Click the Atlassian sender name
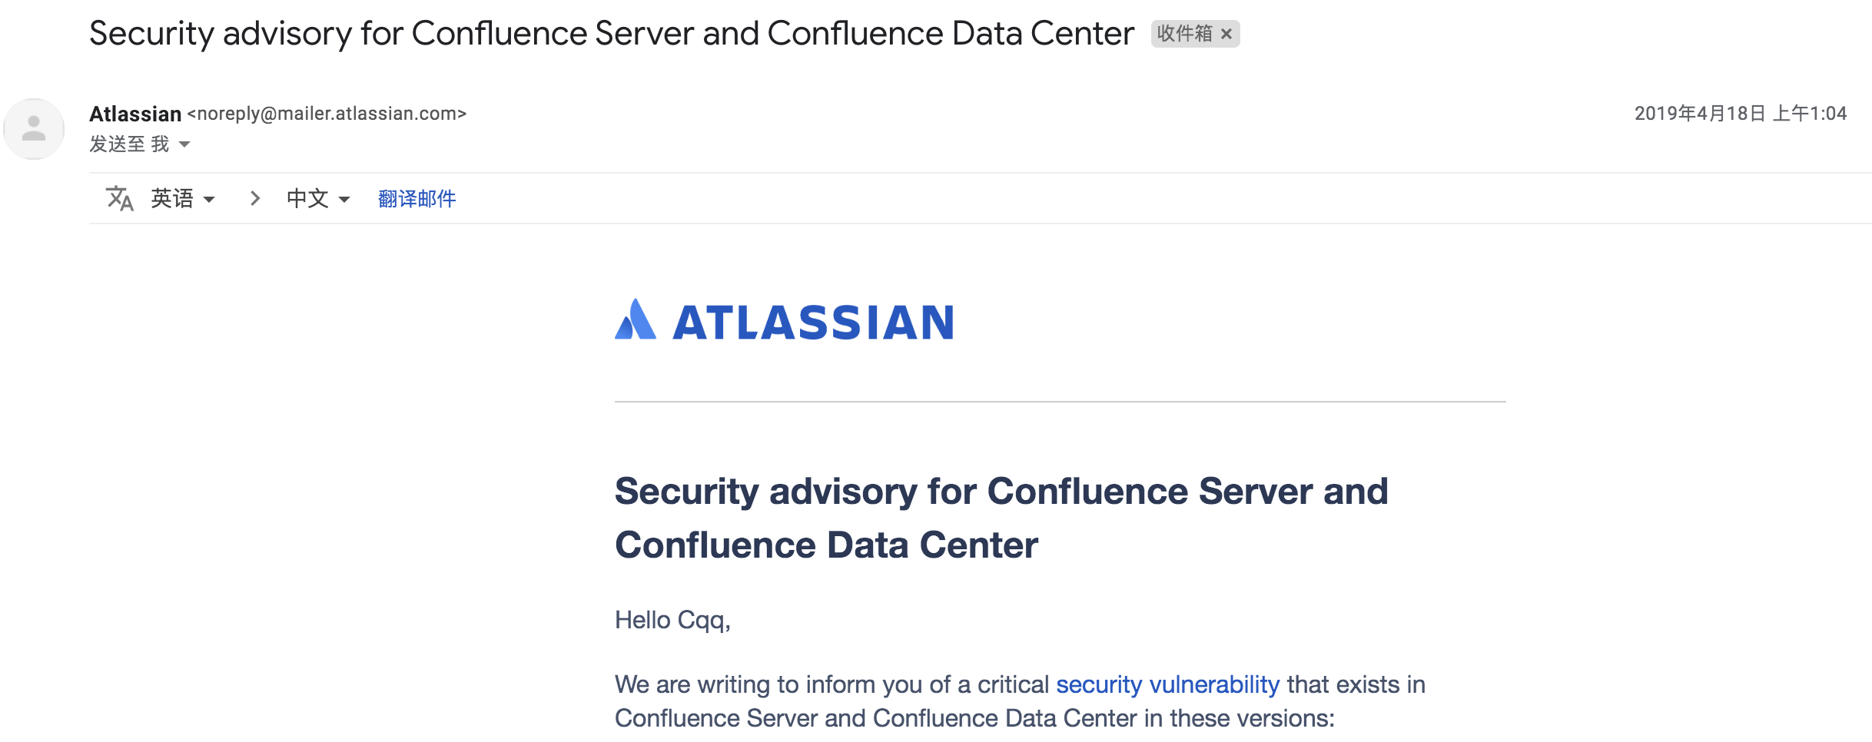 click(x=135, y=114)
